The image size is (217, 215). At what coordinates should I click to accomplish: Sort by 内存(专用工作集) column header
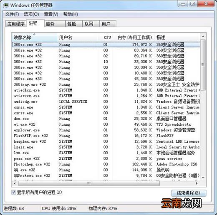134,37
